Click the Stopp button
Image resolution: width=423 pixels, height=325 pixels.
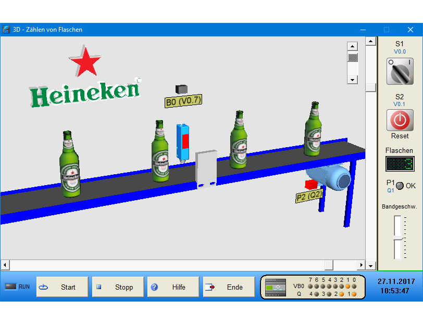(118, 287)
